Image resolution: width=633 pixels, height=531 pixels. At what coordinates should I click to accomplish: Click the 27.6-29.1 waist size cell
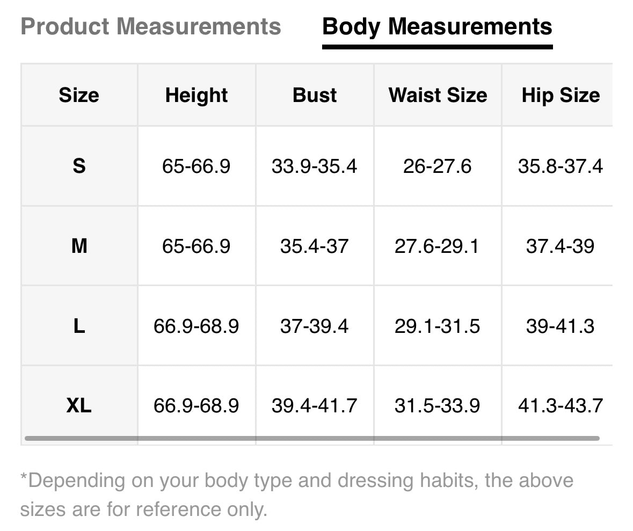438,246
